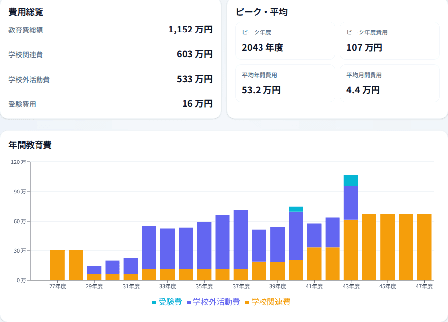Click the 120 万 y-axis label
The height and width of the screenshot is (322, 448).
pyautogui.click(x=18, y=162)
